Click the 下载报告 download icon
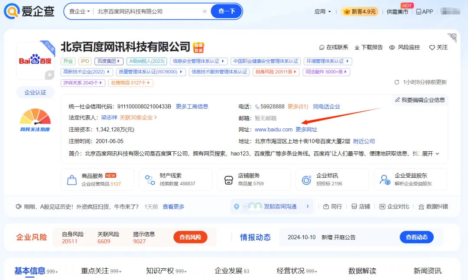The width and height of the screenshot is (468, 280). click(x=357, y=47)
